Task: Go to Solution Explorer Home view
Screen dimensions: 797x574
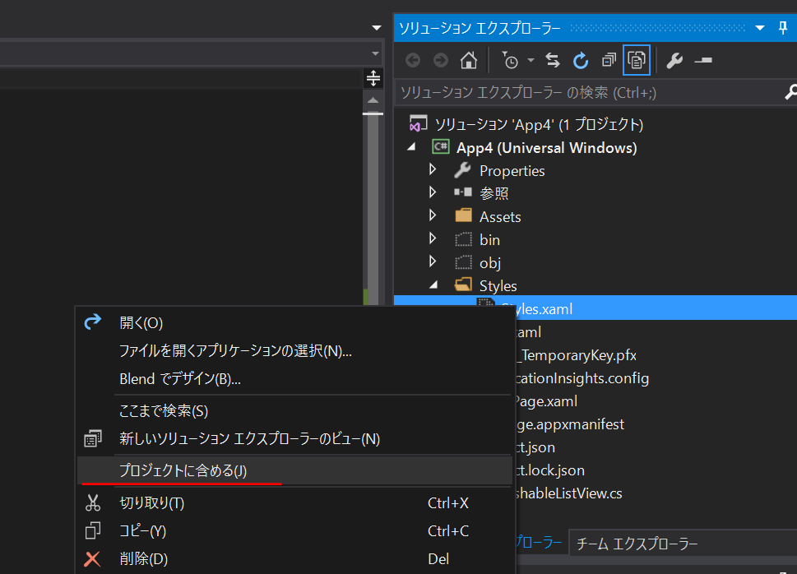Action: (x=469, y=61)
